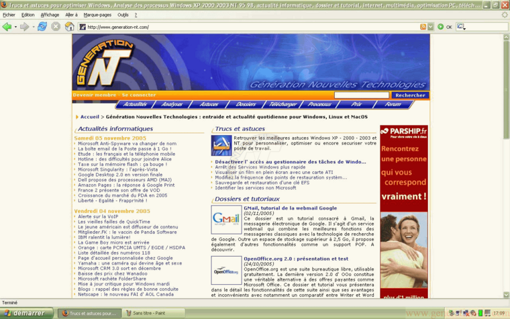Click the site favicon in the address bar
The height and width of the screenshot is (319, 510).
tap(83, 27)
